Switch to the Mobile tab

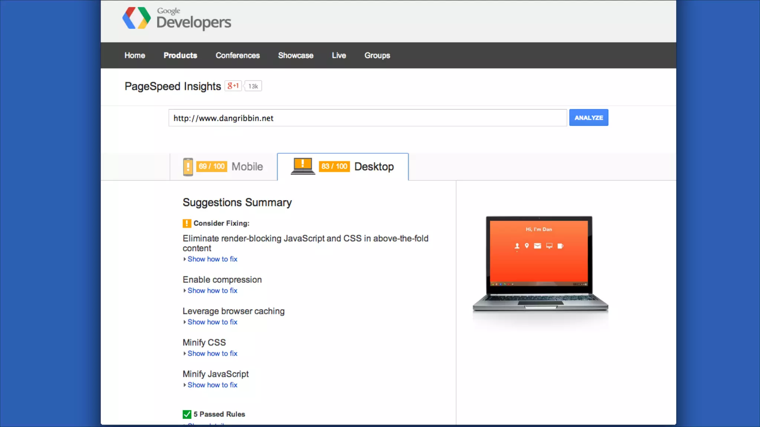(x=247, y=167)
